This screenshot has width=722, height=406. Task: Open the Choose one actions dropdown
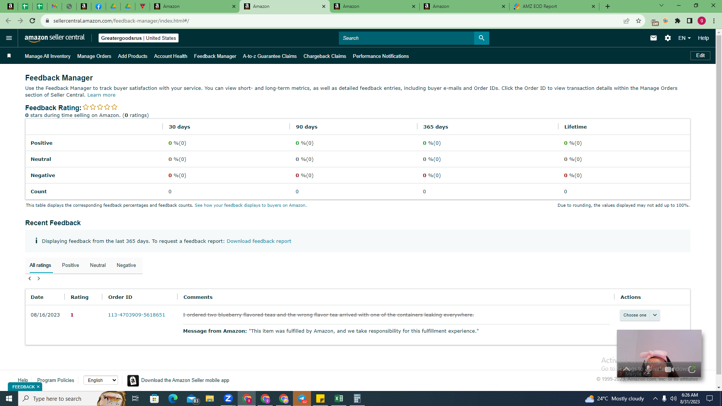click(x=640, y=315)
